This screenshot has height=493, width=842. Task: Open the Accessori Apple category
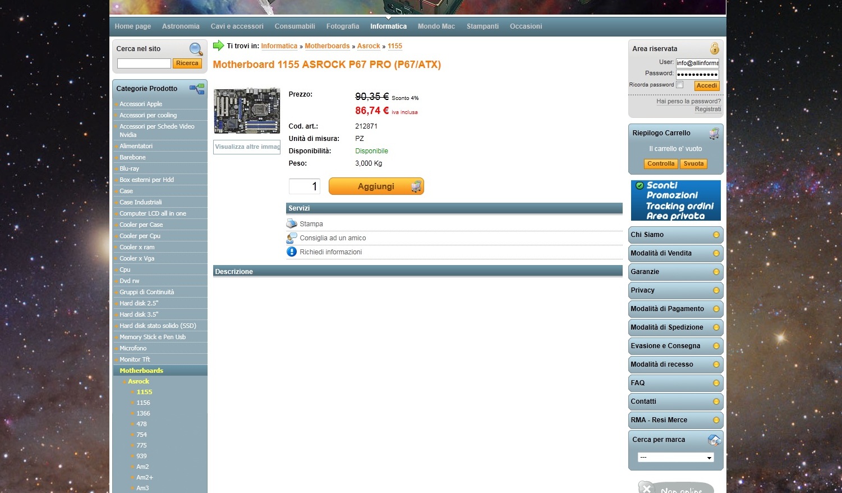pos(141,104)
